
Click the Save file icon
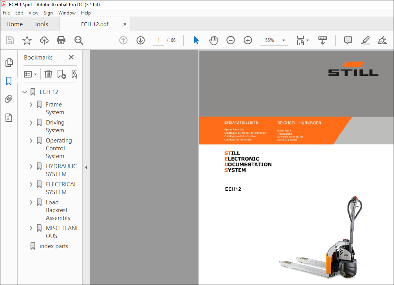tap(10, 40)
